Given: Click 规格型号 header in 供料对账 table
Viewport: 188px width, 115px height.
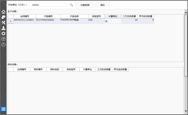Looking at the screenshot, I should coord(71,69).
